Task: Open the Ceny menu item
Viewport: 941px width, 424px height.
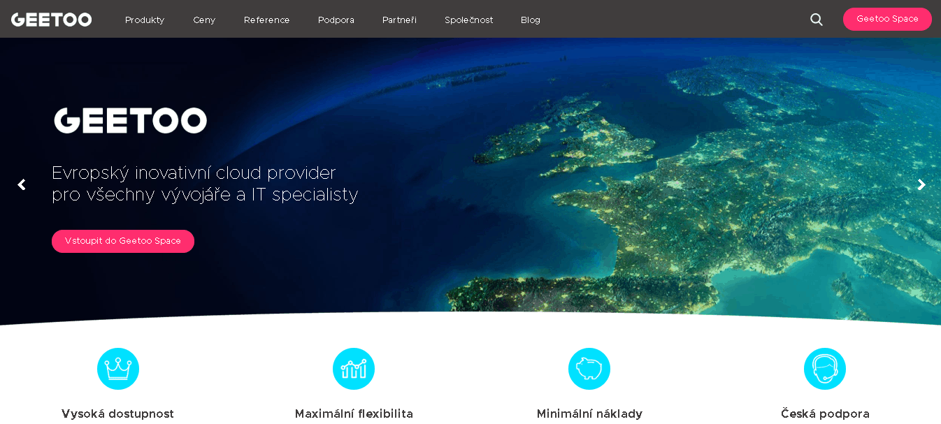Action: 204,20
